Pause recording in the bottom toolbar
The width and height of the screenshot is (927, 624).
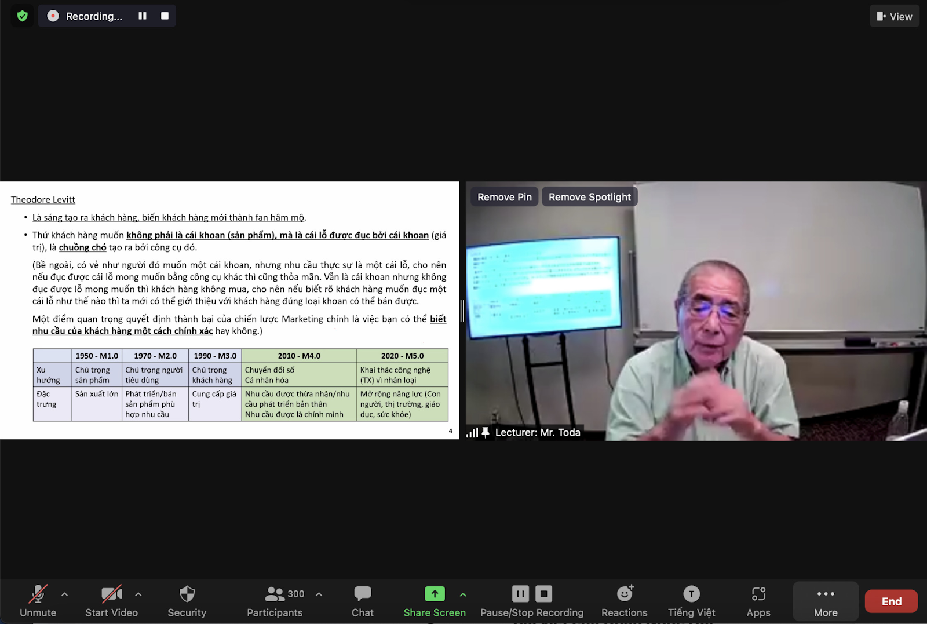[x=520, y=594]
